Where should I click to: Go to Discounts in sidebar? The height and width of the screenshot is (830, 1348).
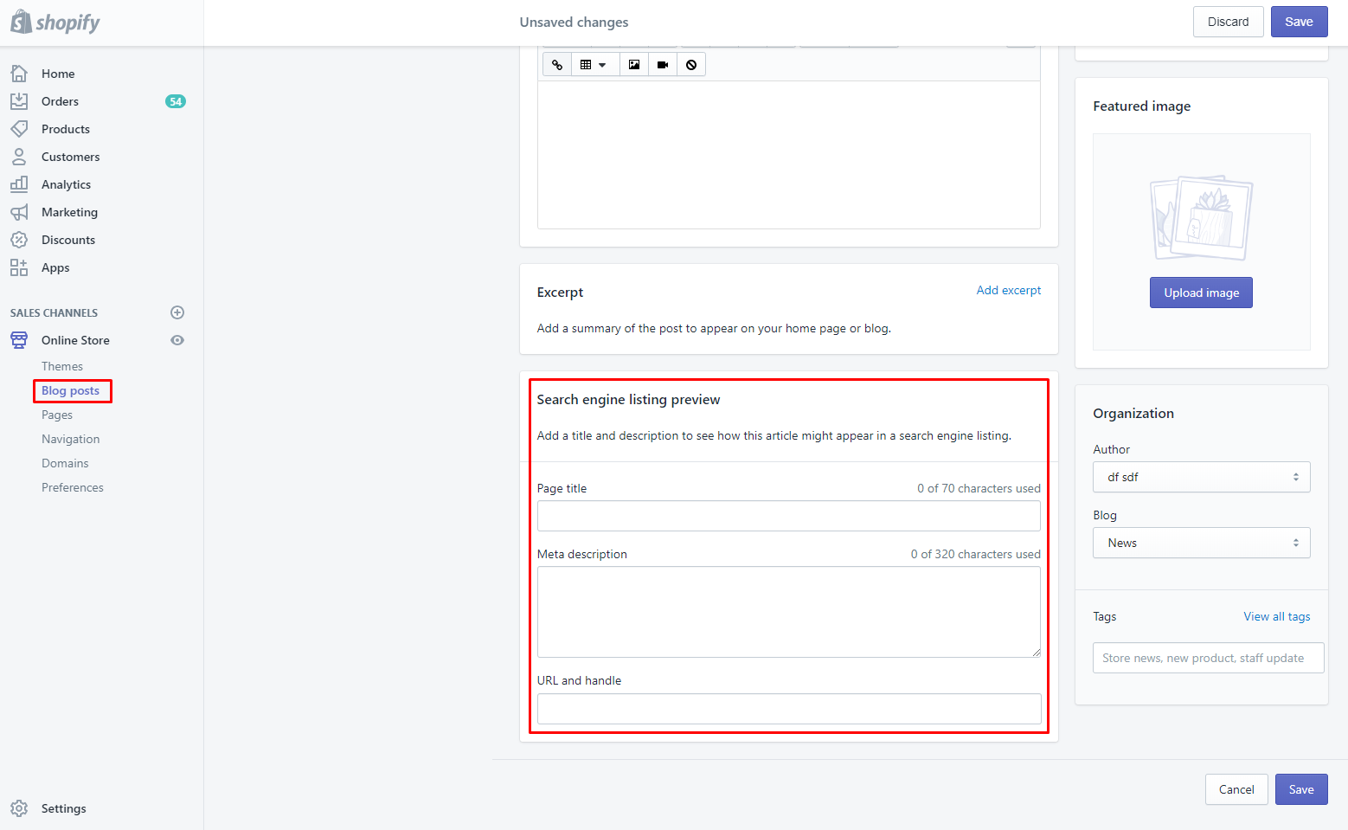[68, 240]
